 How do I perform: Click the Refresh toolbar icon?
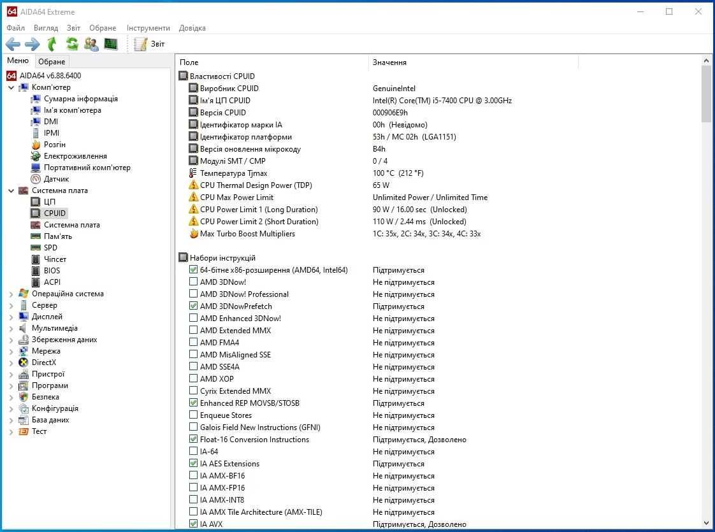pos(72,44)
